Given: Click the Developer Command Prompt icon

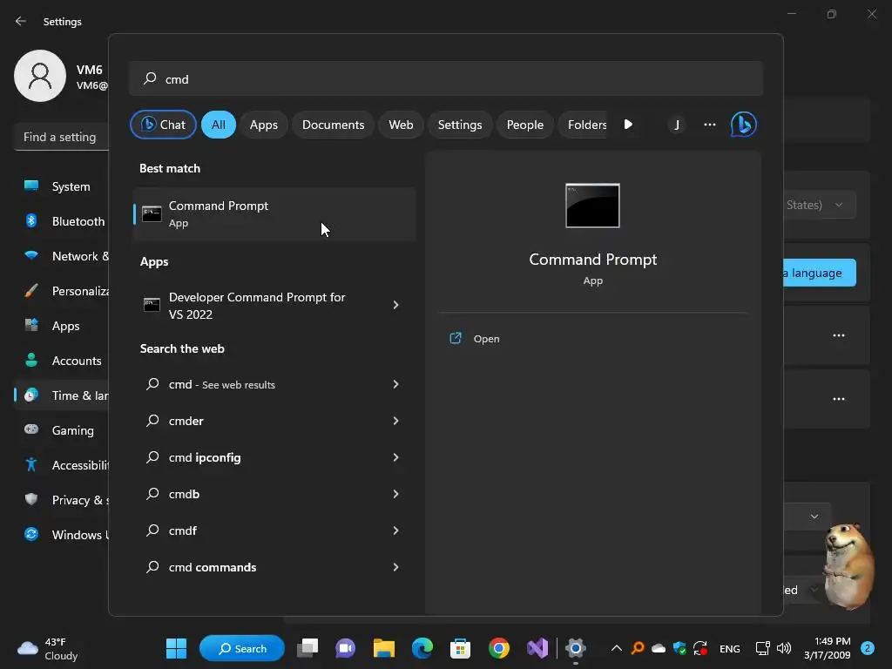Looking at the screenshot, I should tap(152, 305).
